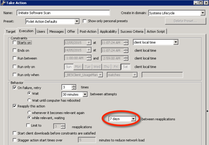Image resolution: width=209 pixels, height=145 pixels.
Task: Open the 30 minutes wait dropdown
Action: 85,94
